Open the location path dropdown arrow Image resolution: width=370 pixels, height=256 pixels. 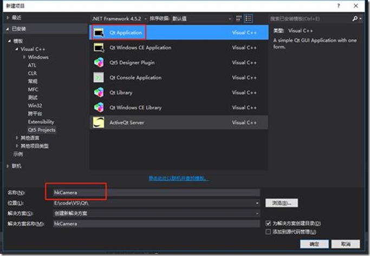click(x=257, y=203)
